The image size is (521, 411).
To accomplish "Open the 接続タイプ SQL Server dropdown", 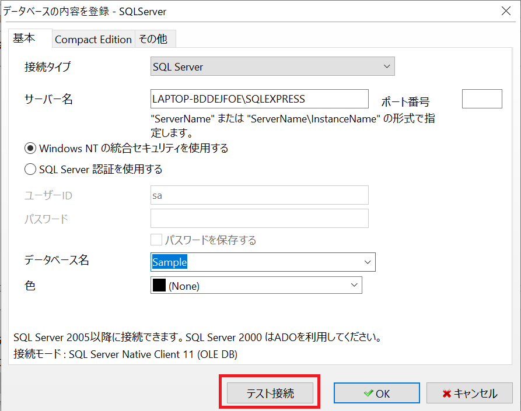I will pyautogui.click(x=272, y=66).
